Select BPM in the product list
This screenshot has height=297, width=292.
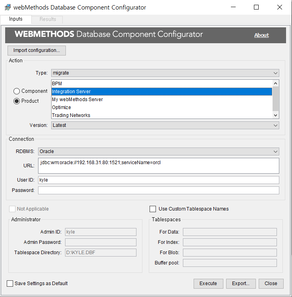click(162, 84)
